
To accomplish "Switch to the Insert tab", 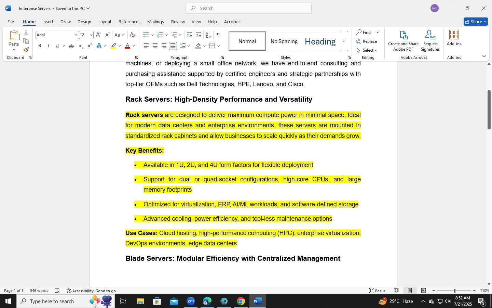I will (48, 22).
